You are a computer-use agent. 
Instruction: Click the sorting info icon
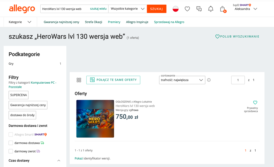[209, 80]
